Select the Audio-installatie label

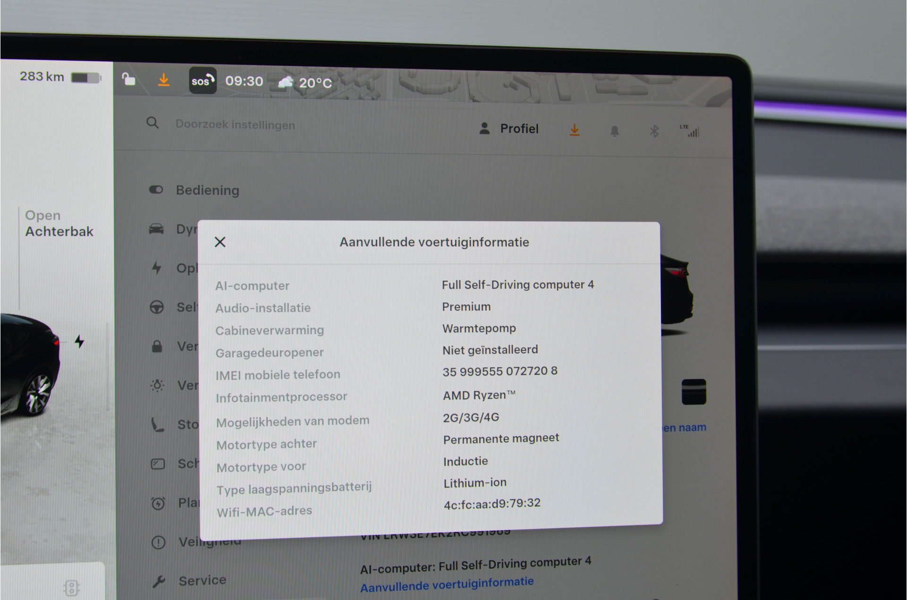coord(263,308)
